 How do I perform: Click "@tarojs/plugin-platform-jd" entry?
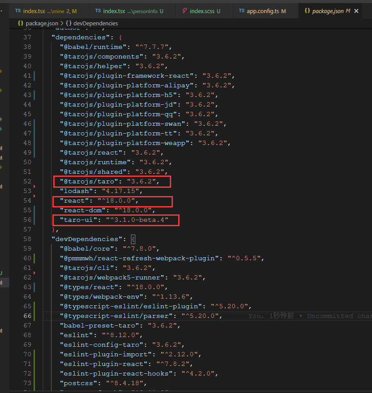pyautogui.click(x=139, y=104)
